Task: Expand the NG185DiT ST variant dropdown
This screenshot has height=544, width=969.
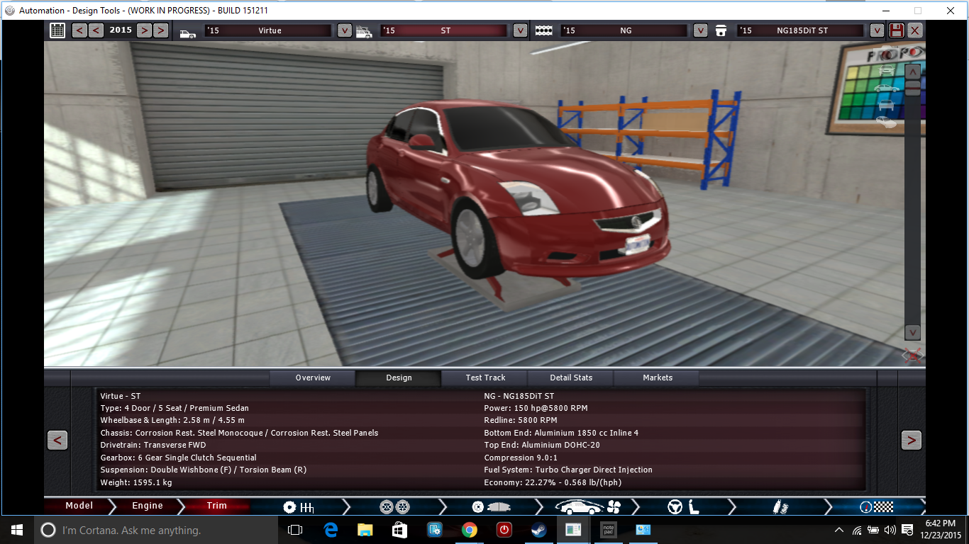Action: [x=877, y=30]
